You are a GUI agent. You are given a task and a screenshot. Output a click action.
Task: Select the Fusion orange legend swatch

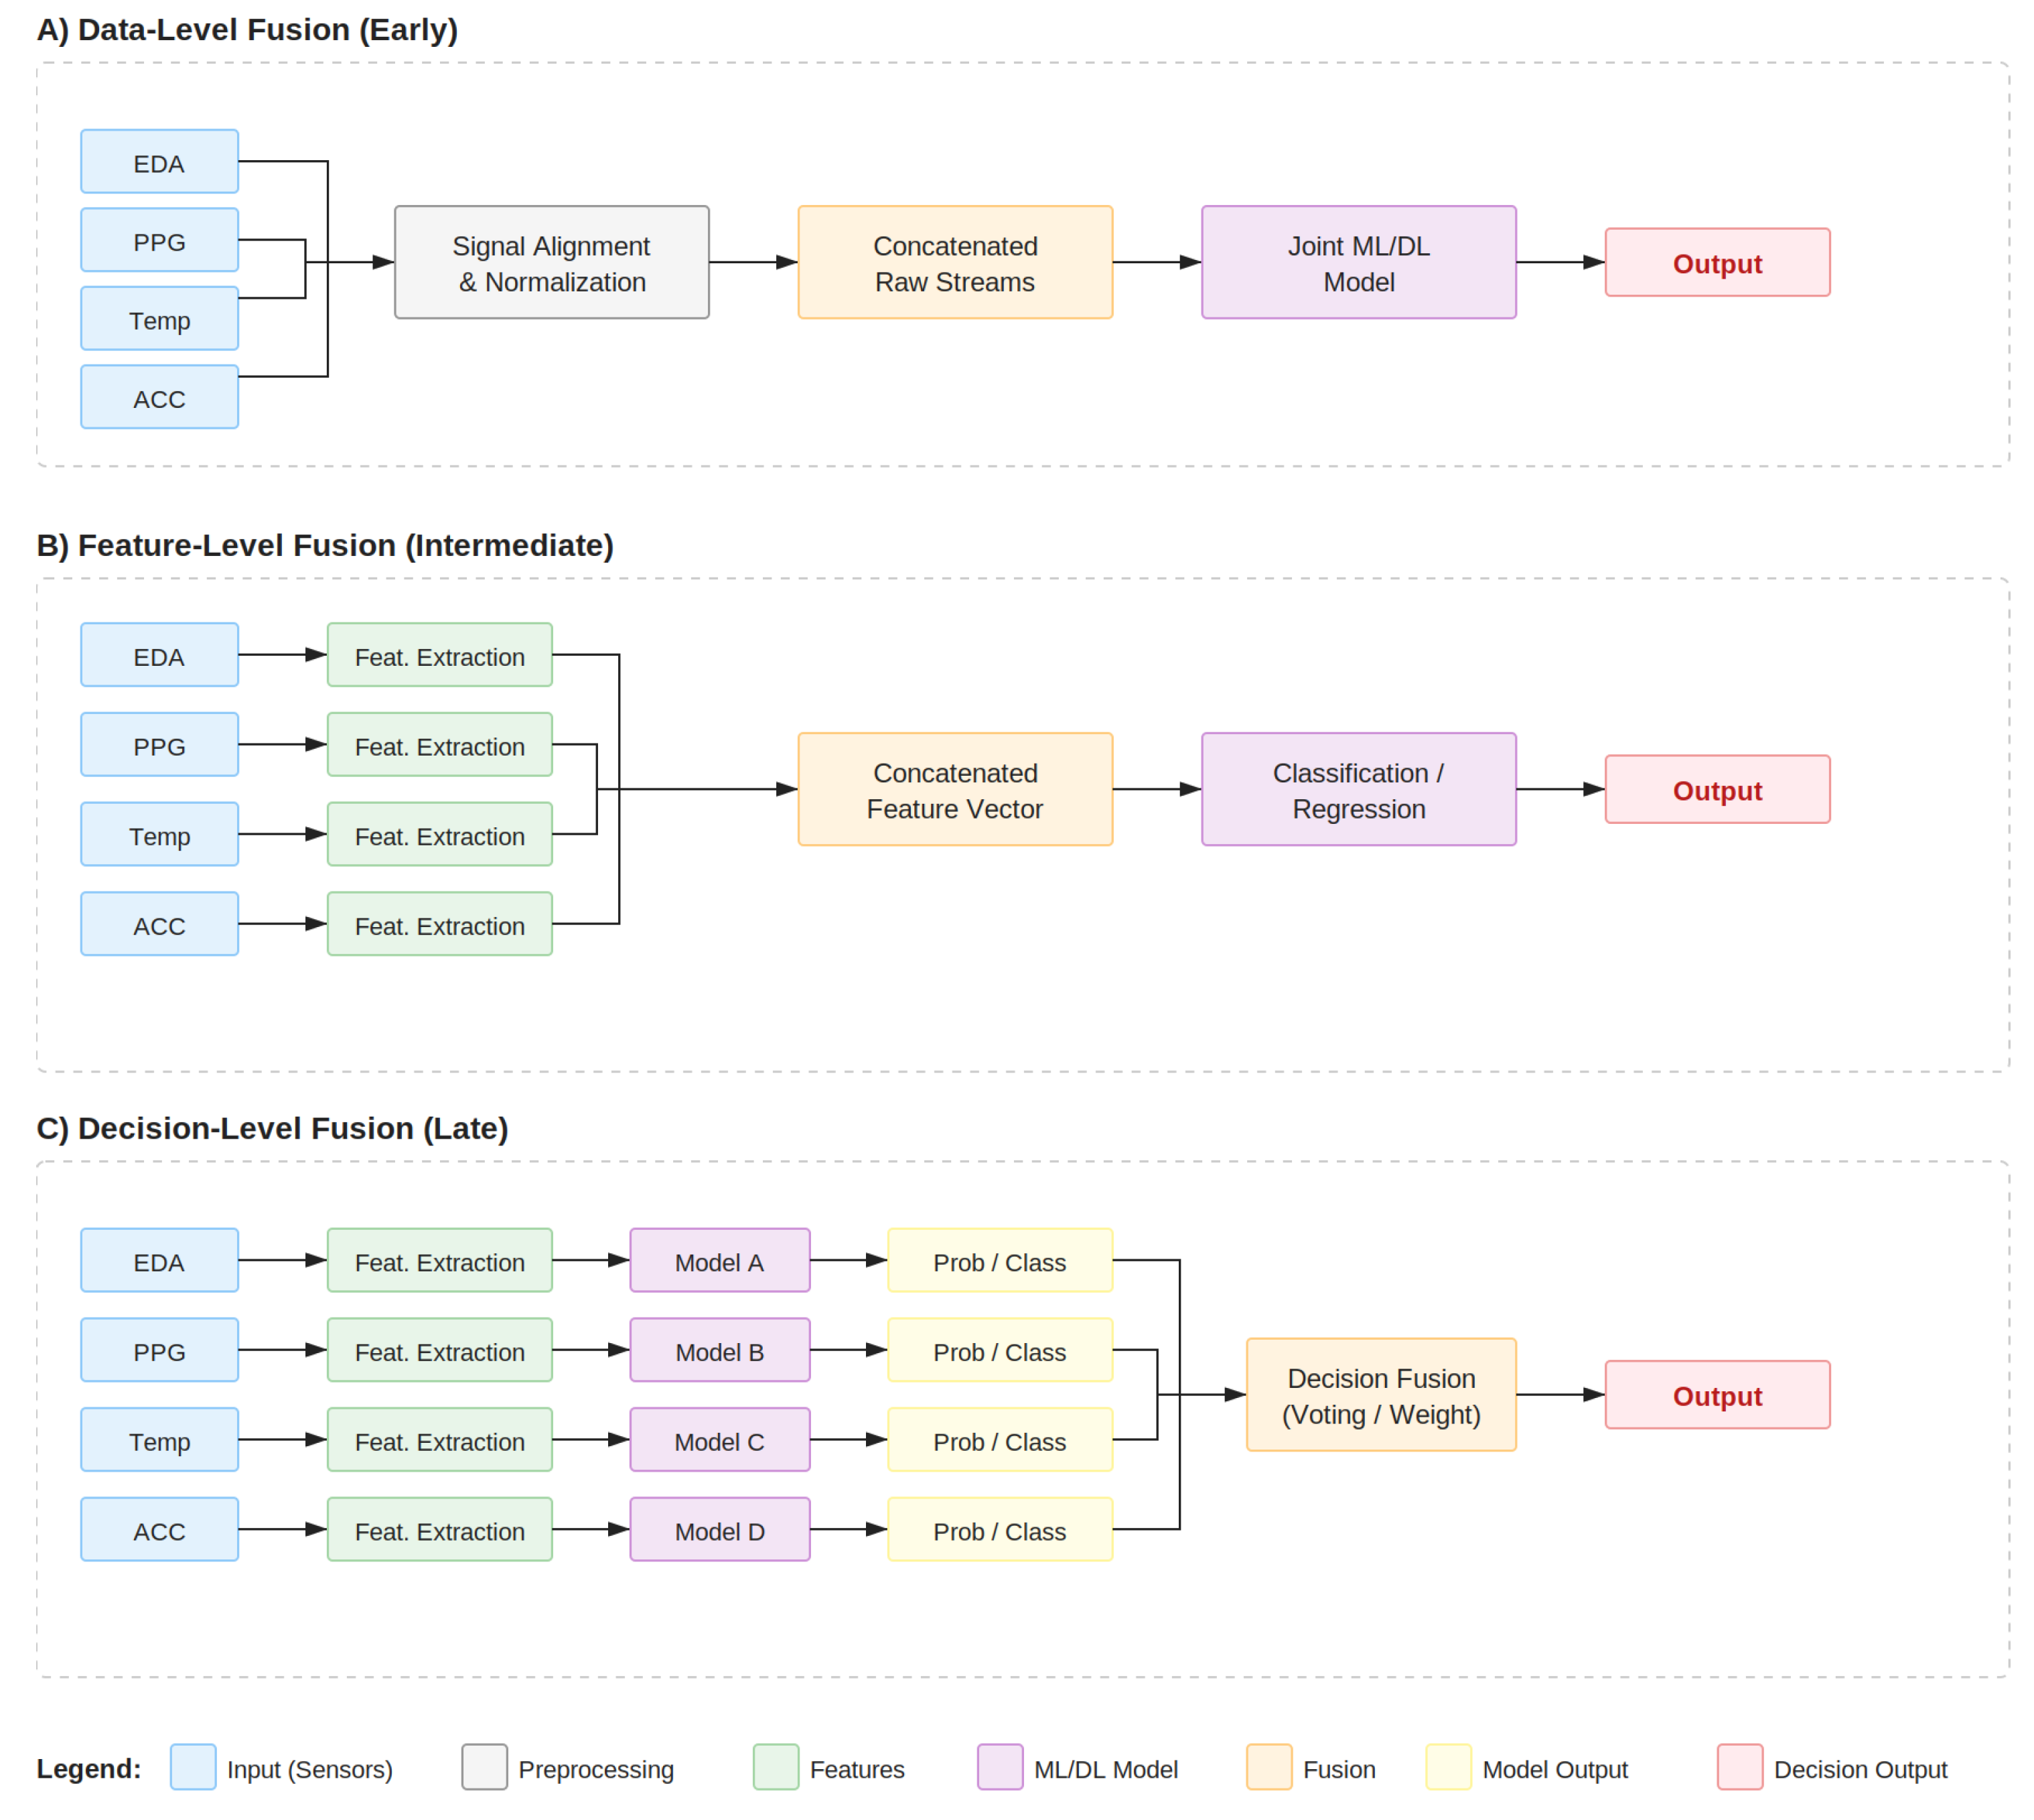click(x=1269, y=1767)
